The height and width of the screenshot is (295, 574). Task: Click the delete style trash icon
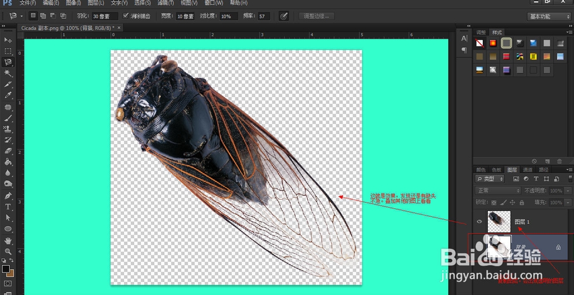559,161
